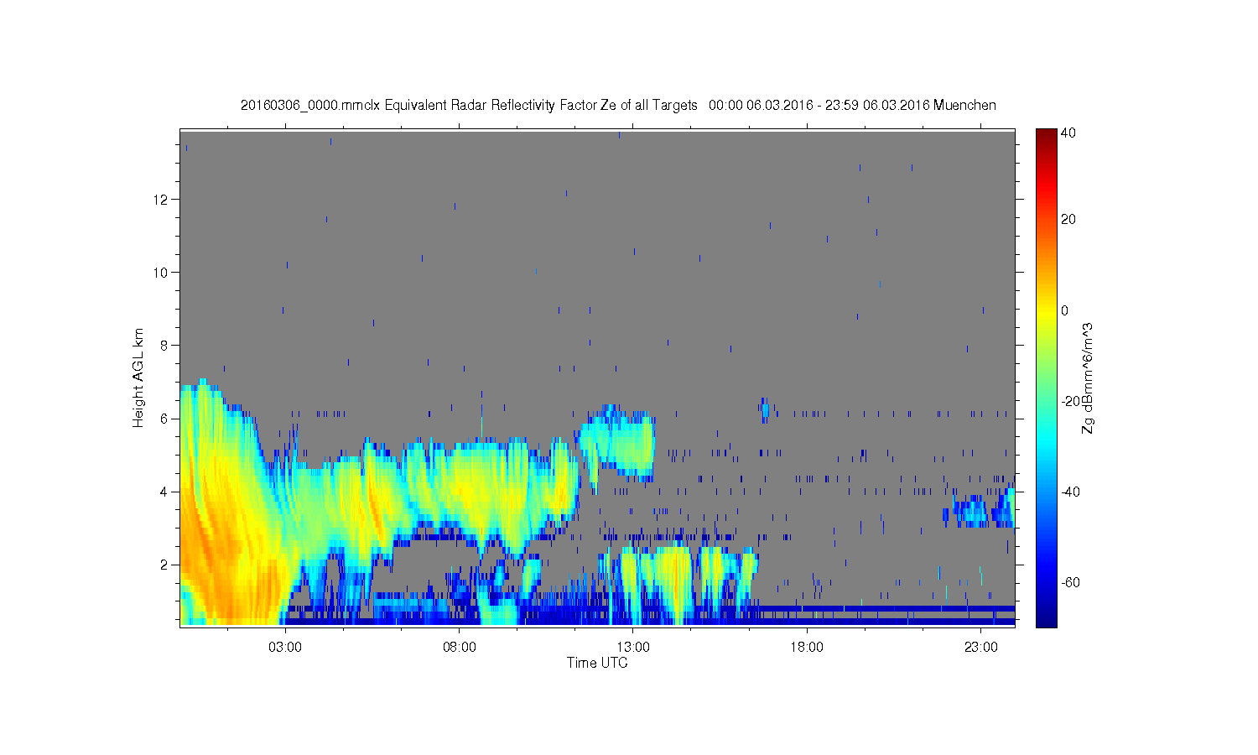Click the colorbar value '-60'
This screenshot has height=755, width=1258.
click(1070, 582)
